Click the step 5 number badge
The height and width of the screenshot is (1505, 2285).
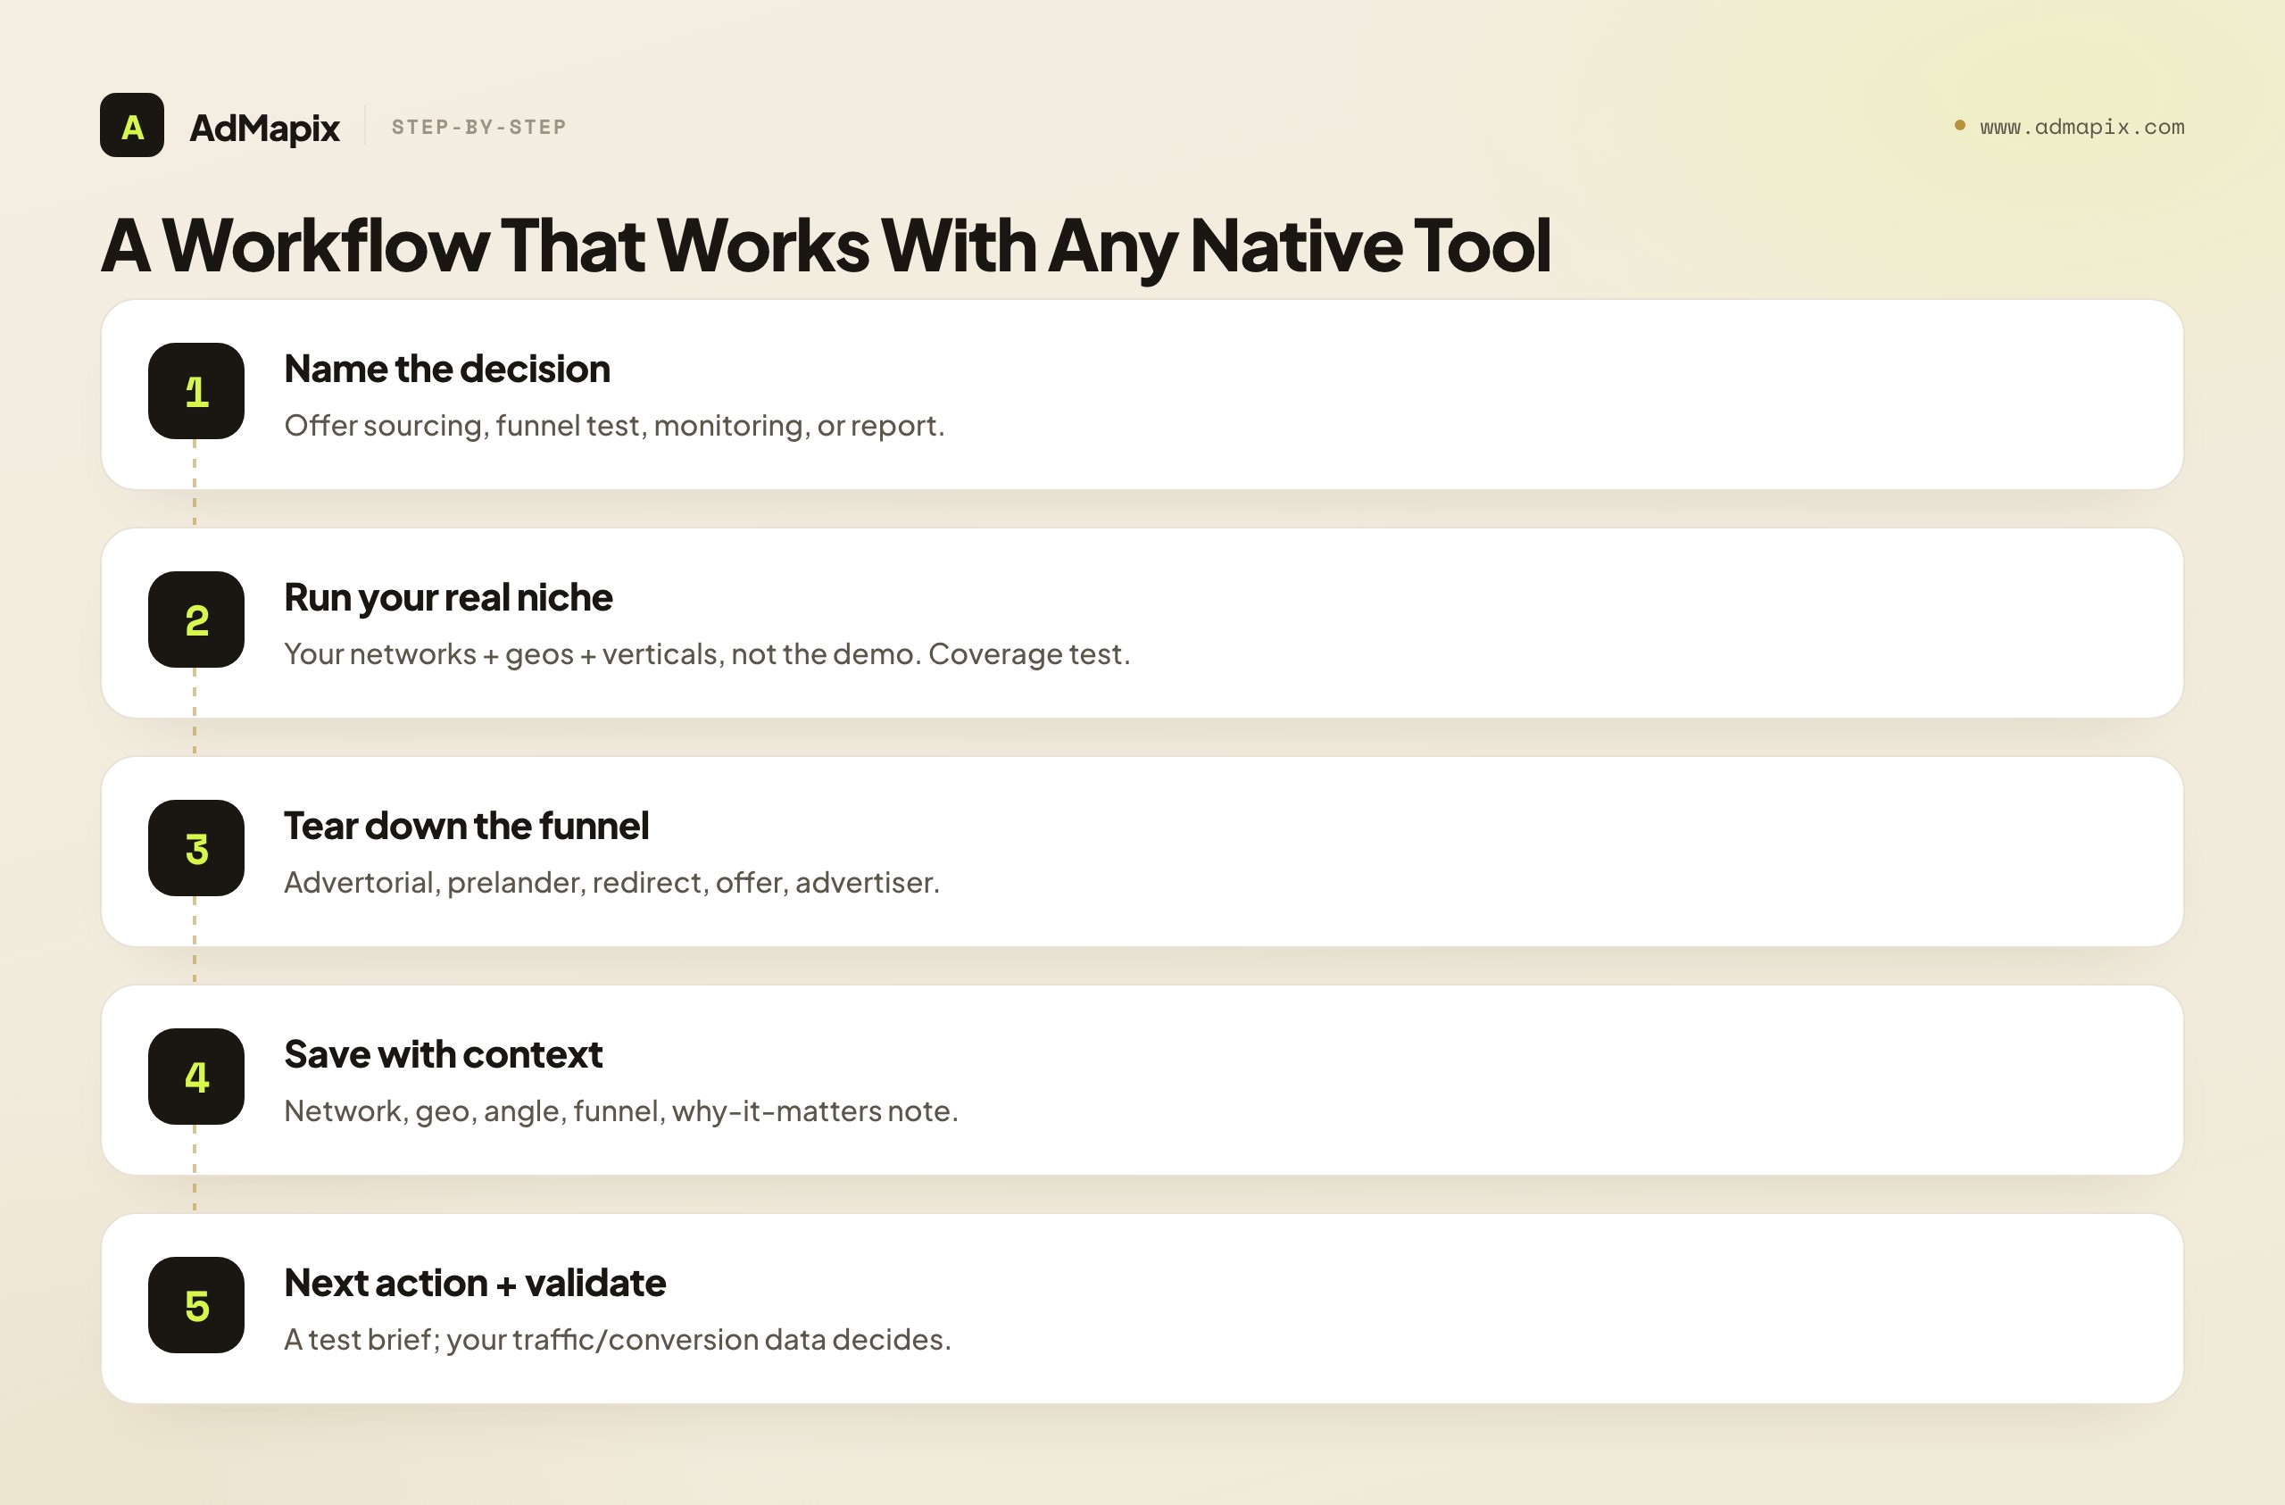(195, 1305)
